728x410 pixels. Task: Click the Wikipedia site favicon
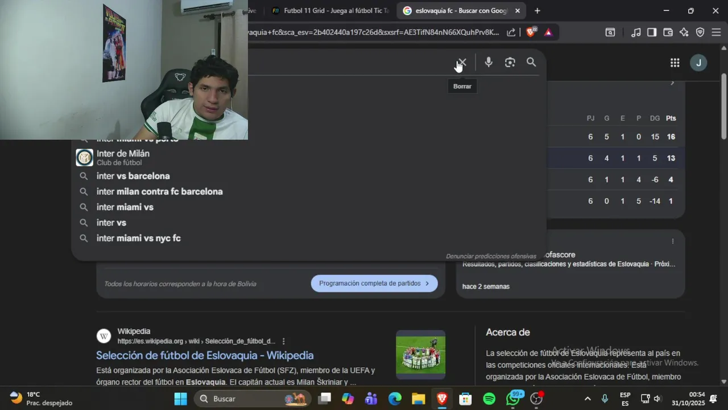104,336
